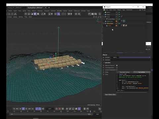Close the FloatingObject_0004.c4d tab
Viewport: 159px width, 119px height.
tap(46, 8)
